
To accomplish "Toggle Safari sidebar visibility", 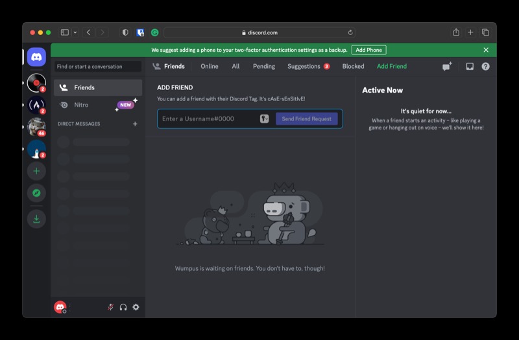I will click(64, 32).
